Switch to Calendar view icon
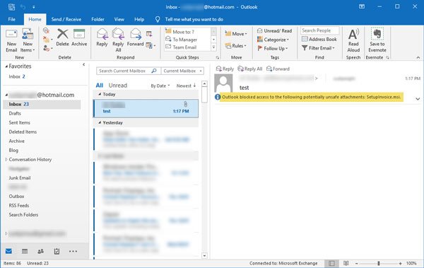 [25, 251]
